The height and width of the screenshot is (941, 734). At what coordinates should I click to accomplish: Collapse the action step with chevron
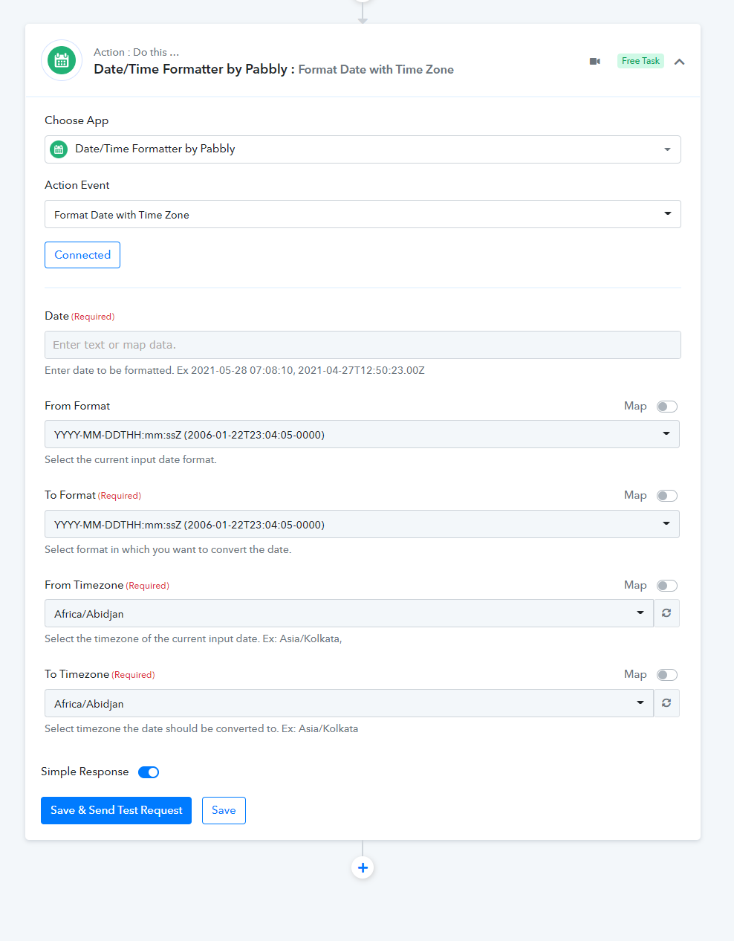tap(679, 62)
